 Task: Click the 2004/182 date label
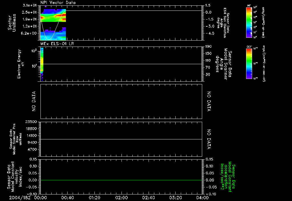[20, 198]
